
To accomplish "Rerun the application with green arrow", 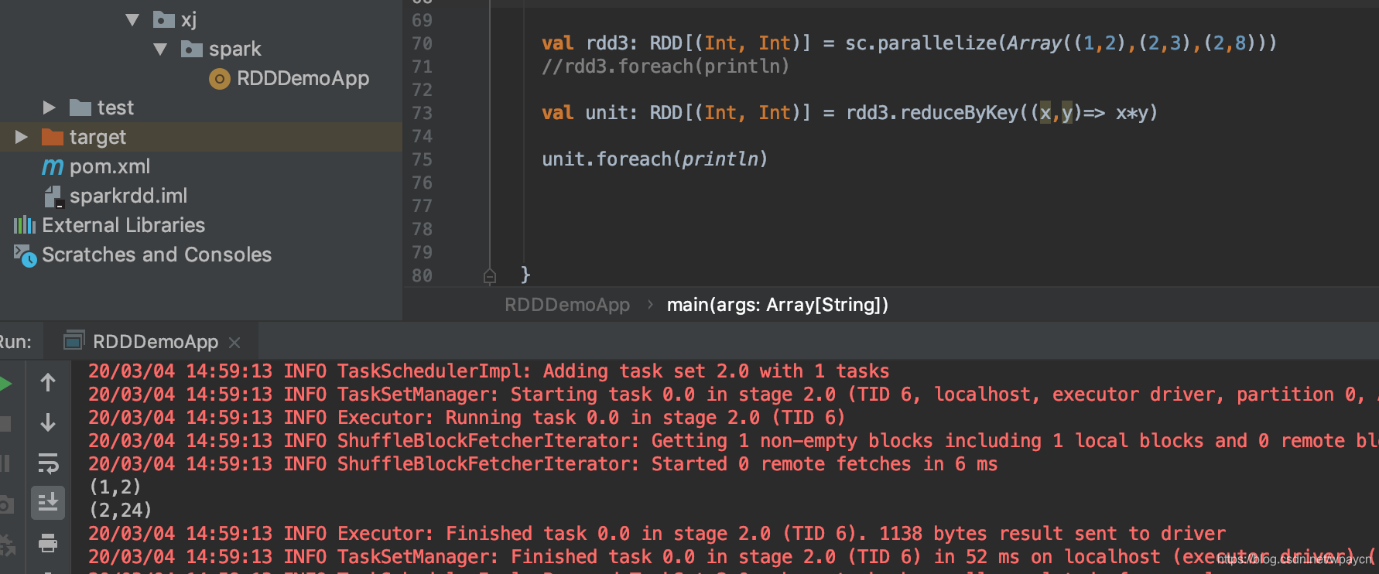I will coord(5,384).
